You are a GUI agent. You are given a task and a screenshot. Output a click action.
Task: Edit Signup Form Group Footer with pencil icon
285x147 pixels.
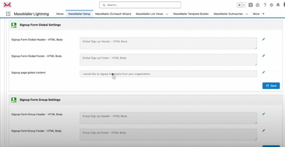pos(264,131)
